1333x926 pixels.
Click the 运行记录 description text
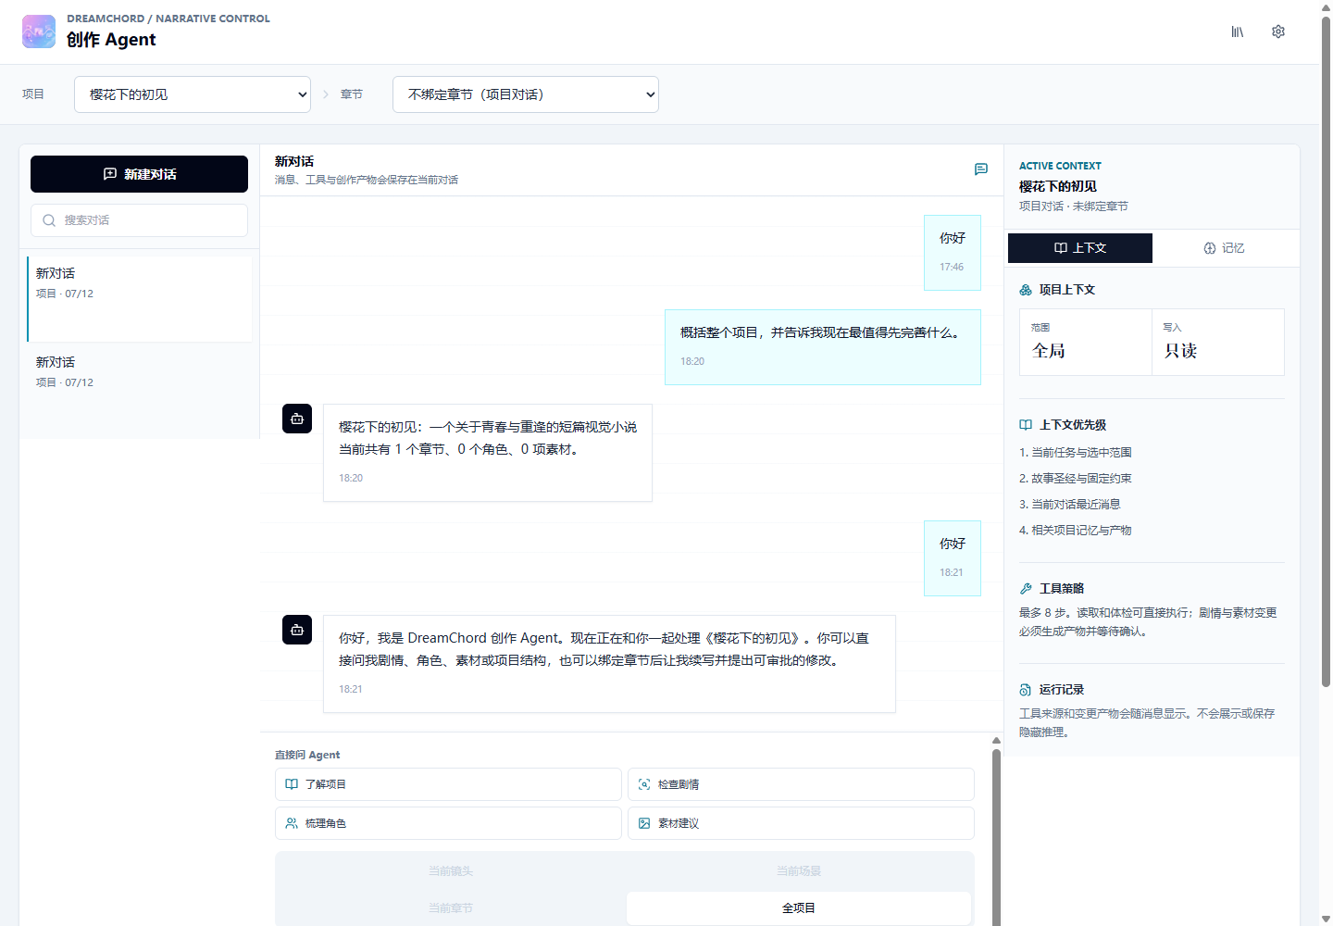coord(1147,723)
